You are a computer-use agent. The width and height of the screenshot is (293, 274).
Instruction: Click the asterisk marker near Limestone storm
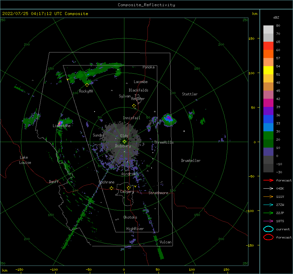coord(62,123)
